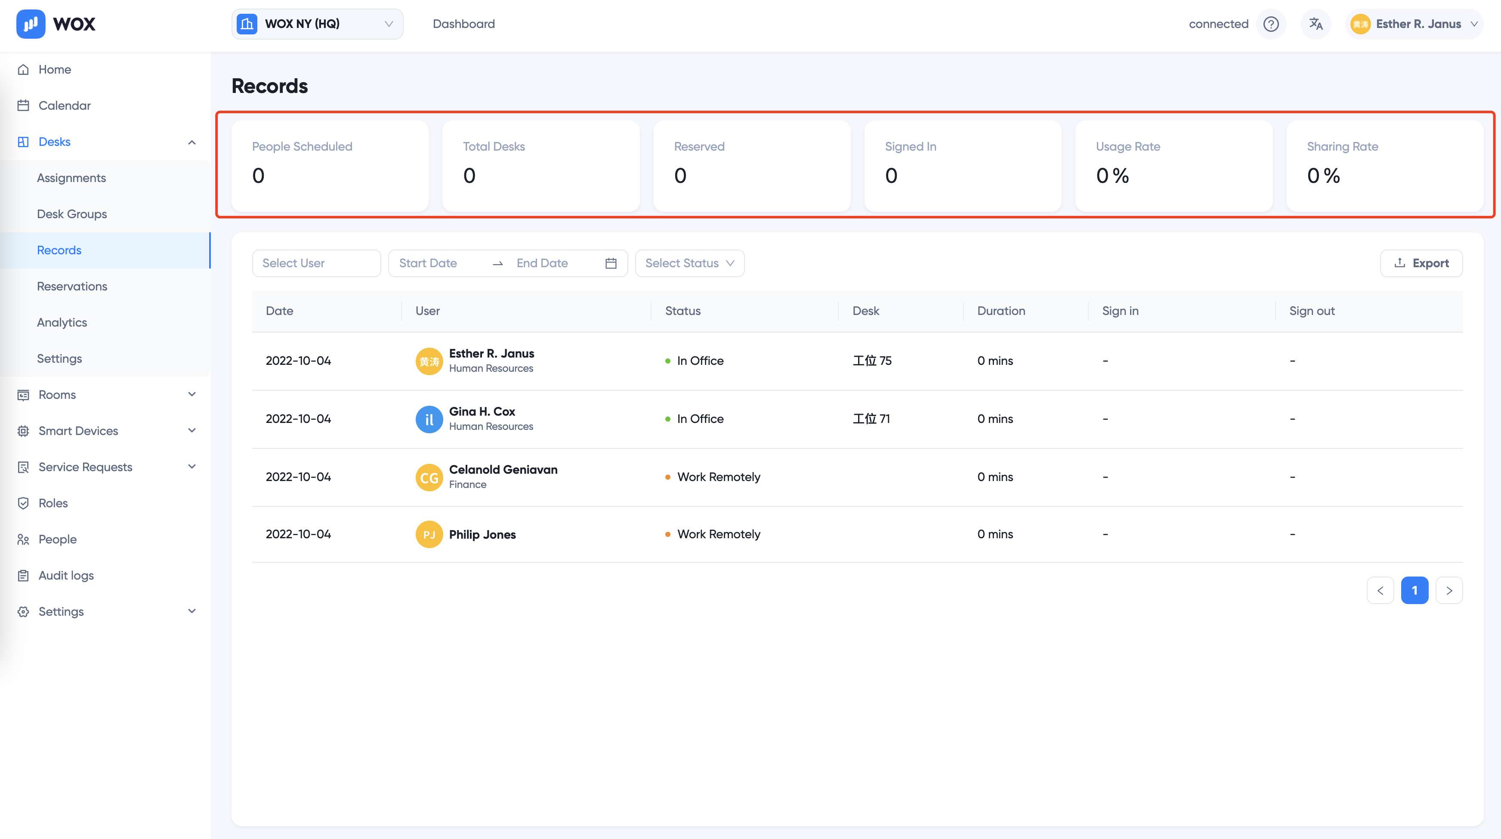This screenshot has width=1501, height=839.
Task: Click the Sharing Rate card
Action: pyautogui.click(x=1384, y=166)
